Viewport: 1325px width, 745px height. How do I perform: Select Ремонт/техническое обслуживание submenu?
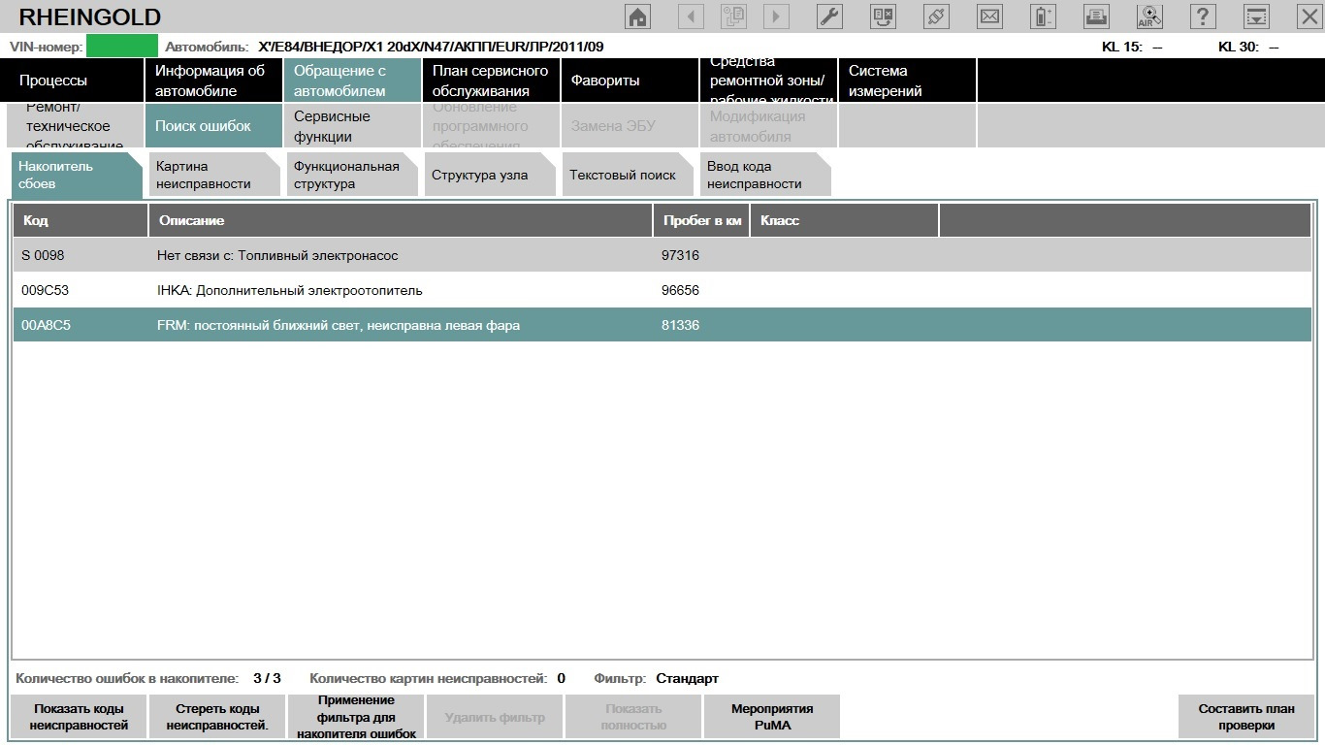75,126
